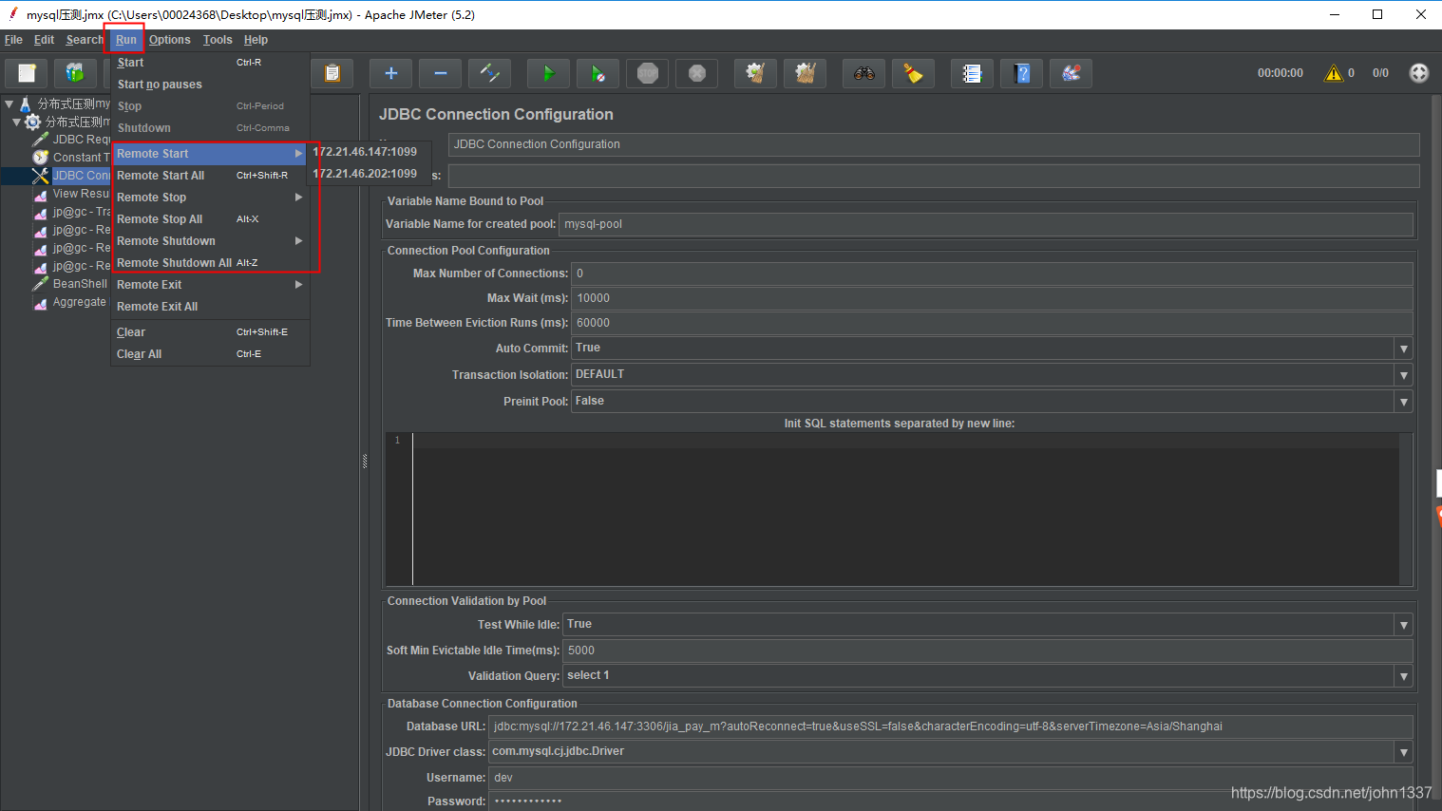Select Clear All in the Run menu

(210, 354)
